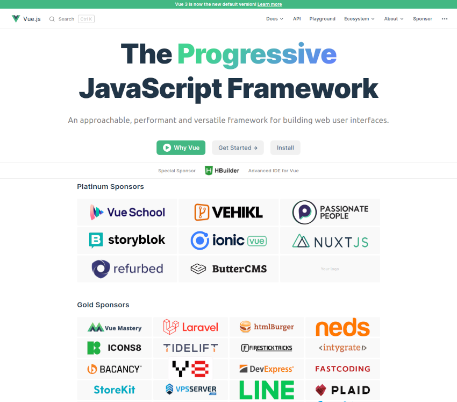Viewport: 457px width, 402px height.
Task: Open htmlBurger gold sponsor logo
Action: 267,327
